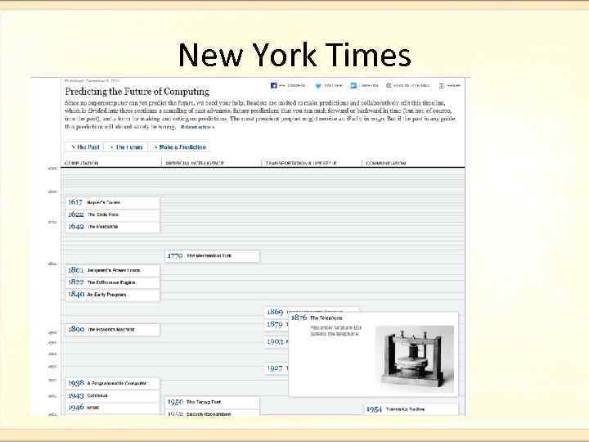Open the 1622 Slide Rule entry

(112, 214)
